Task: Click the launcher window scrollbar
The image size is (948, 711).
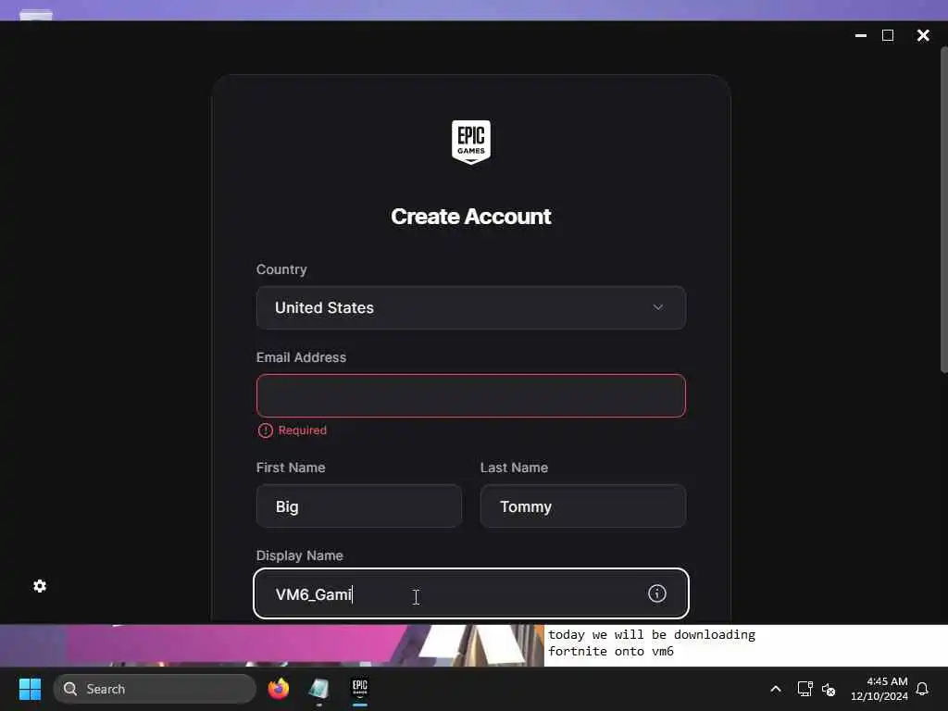Action: click(943, 210)
